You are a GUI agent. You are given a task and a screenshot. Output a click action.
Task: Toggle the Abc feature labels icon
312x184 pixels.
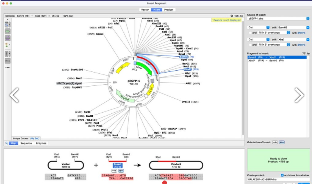pos(7,54)
